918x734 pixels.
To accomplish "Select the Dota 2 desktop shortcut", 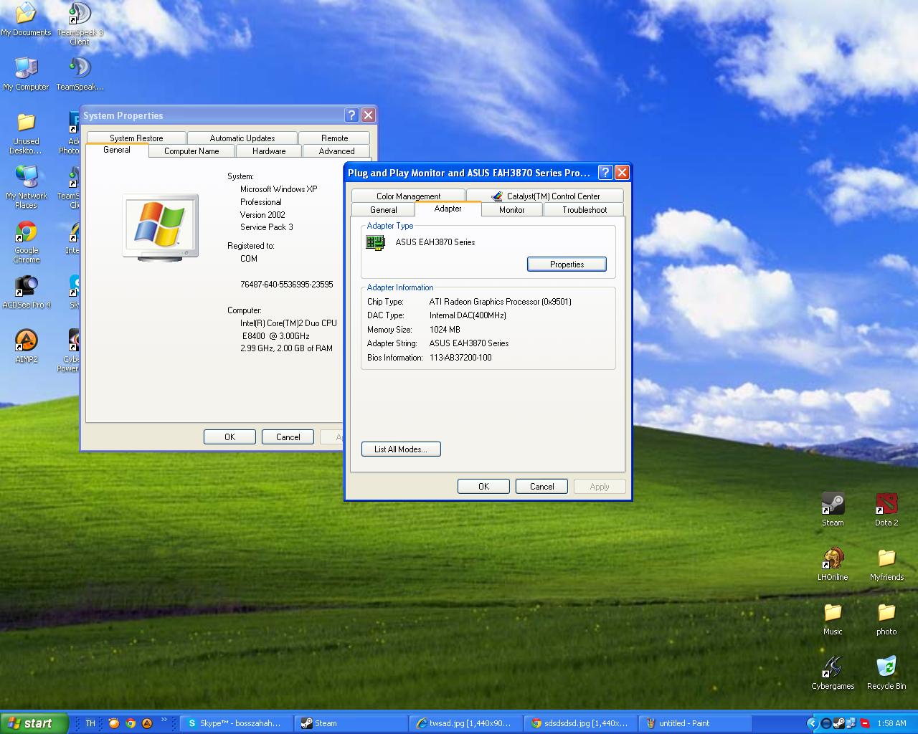I will 886,510.
